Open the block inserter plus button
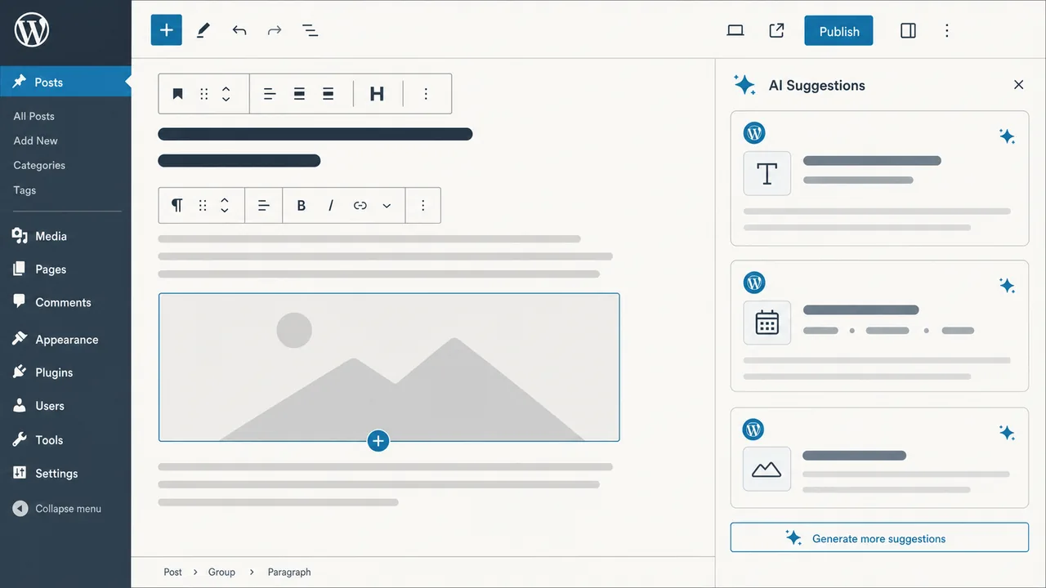 coord(166,30)
